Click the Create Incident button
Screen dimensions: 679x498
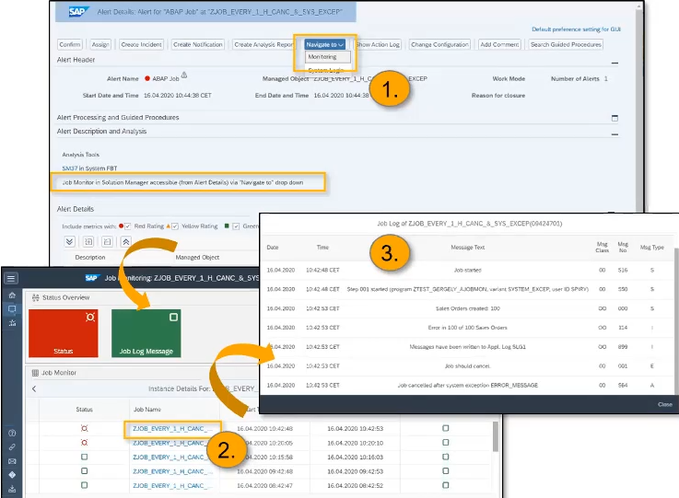coord(142,44)
